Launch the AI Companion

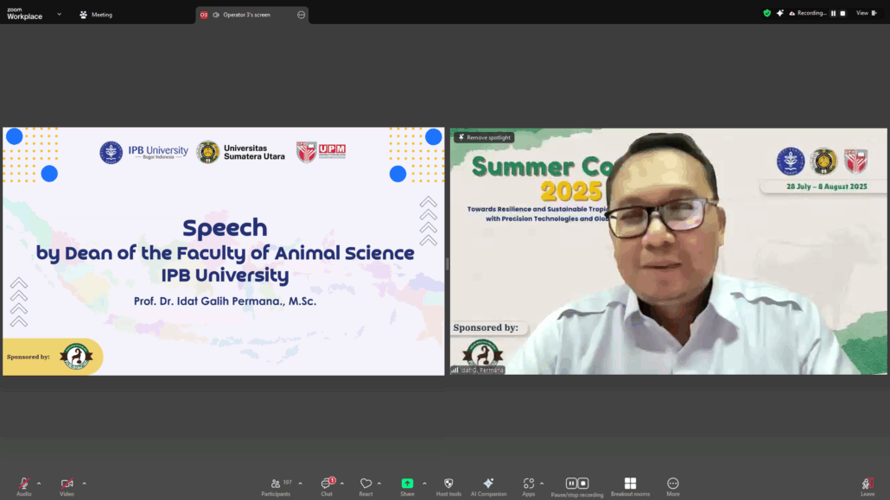(488, 484)
